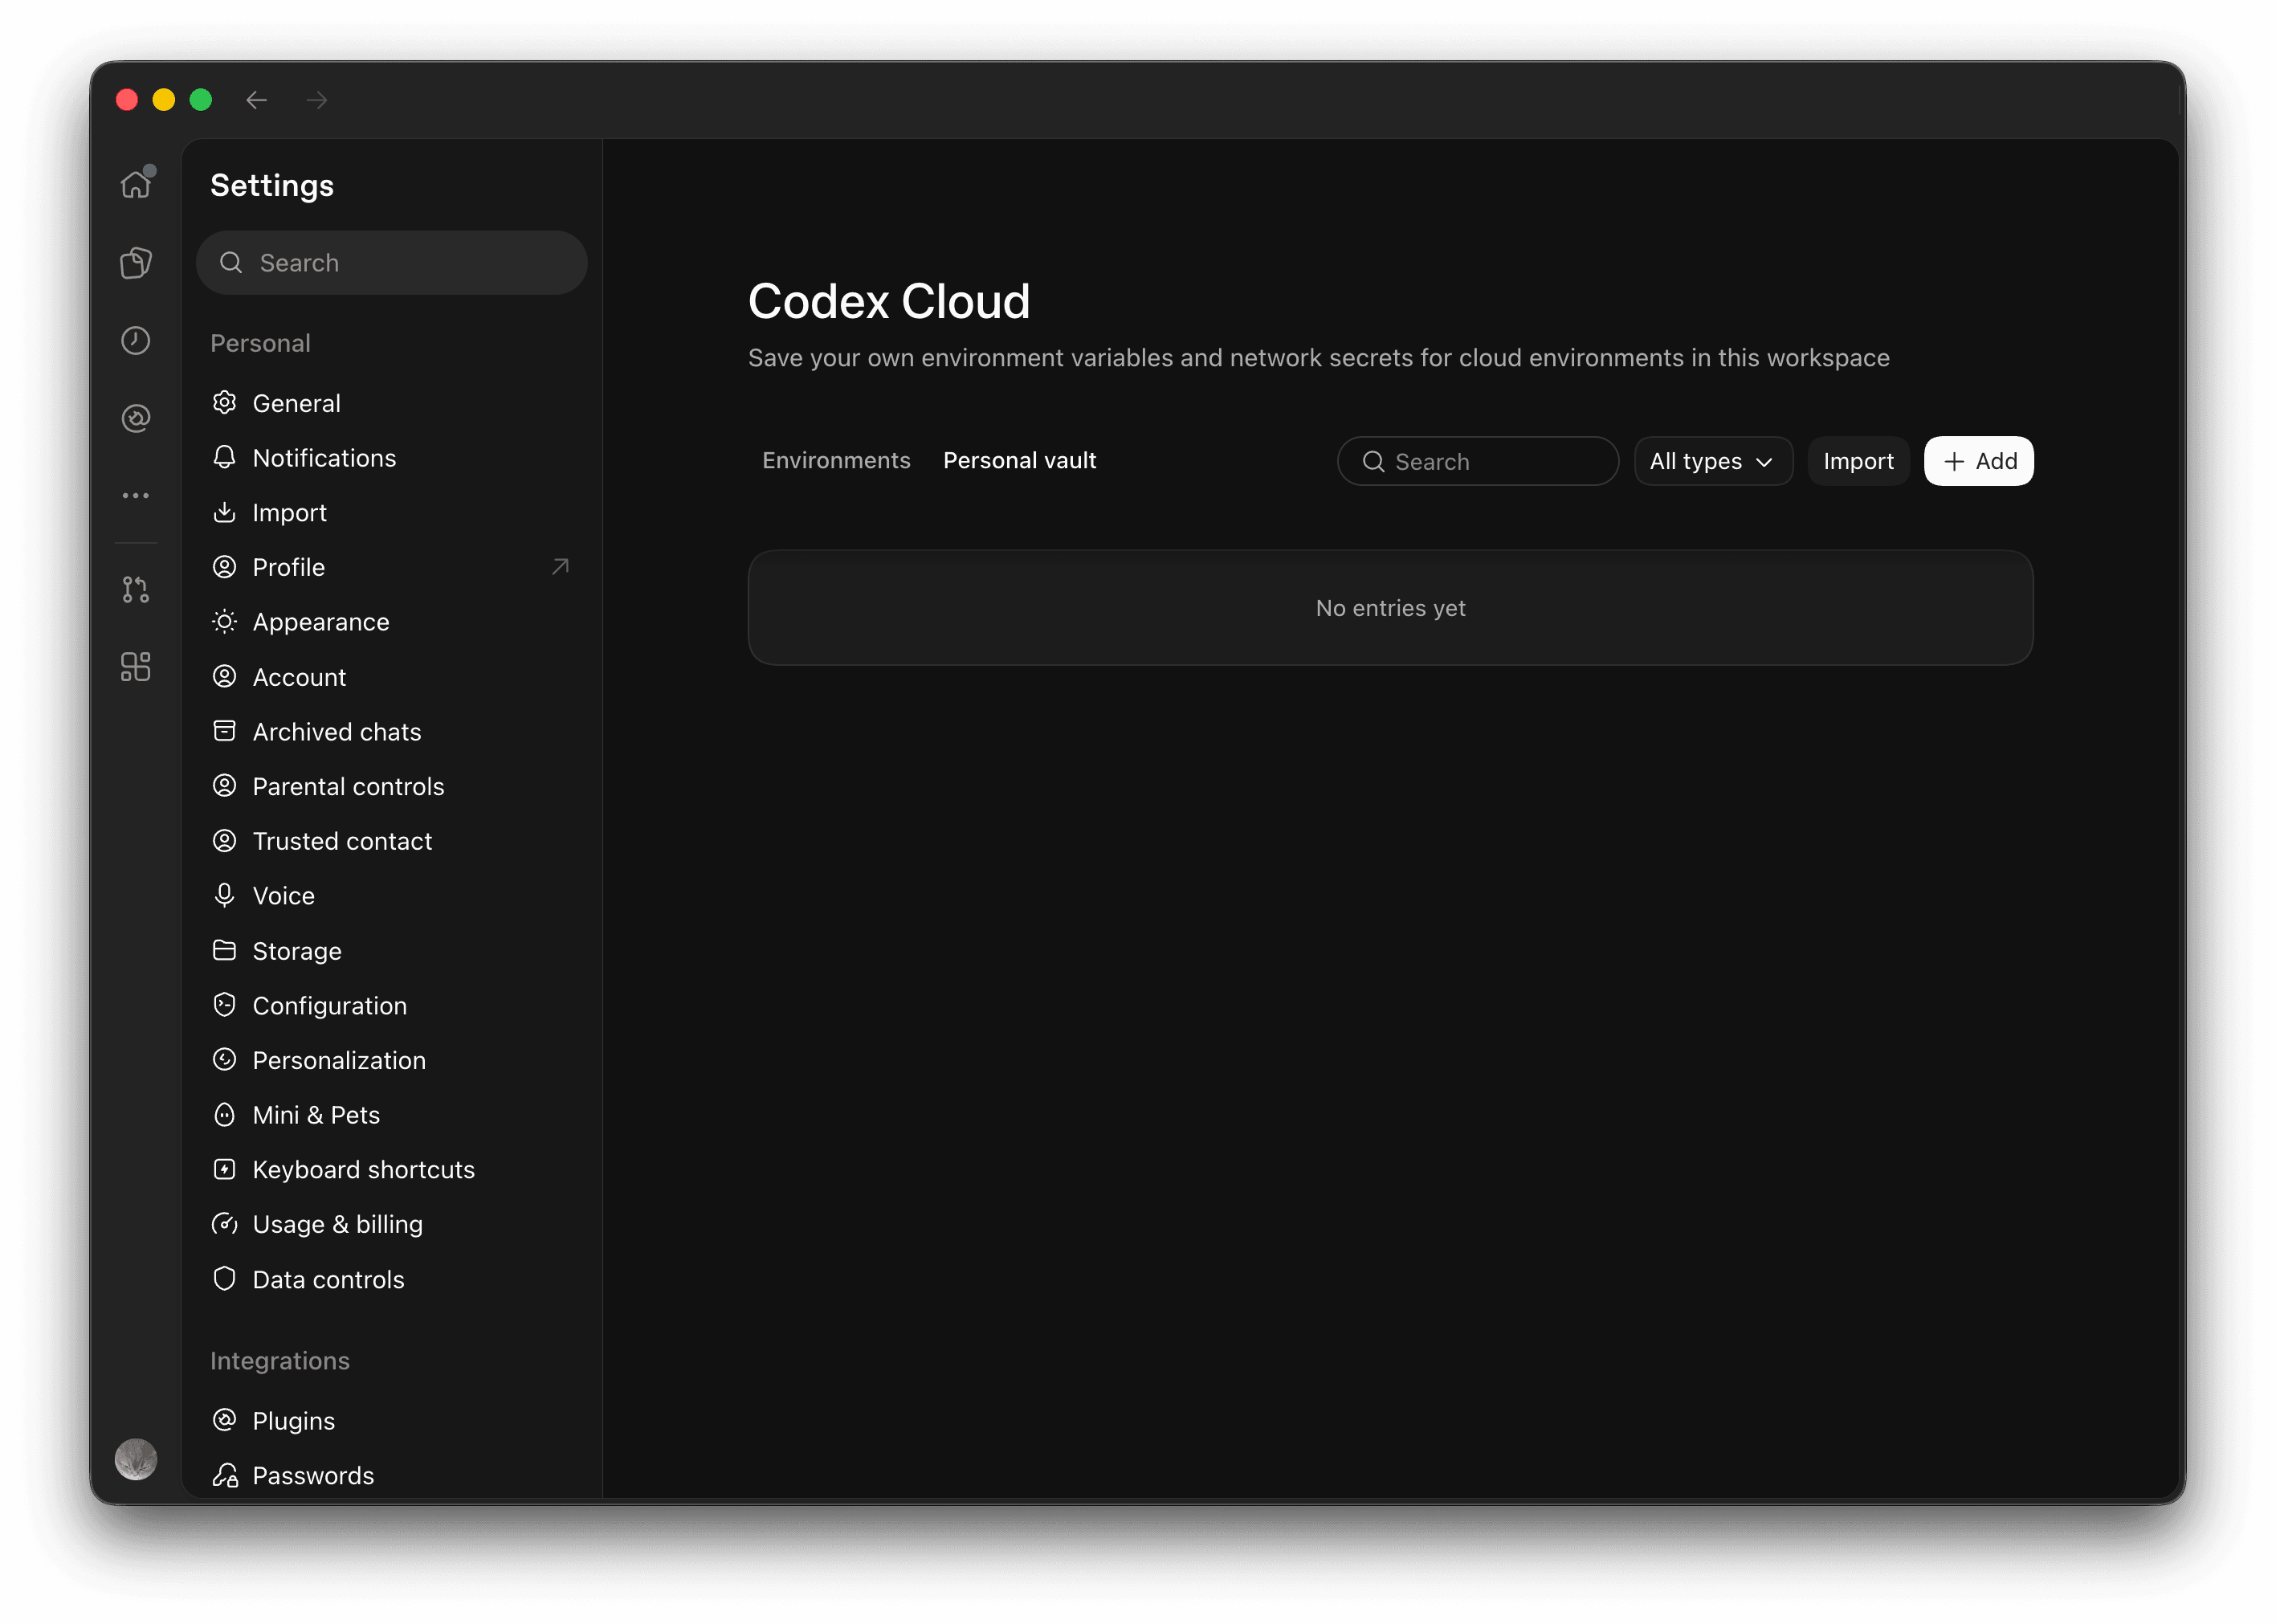The height and width of the screenshot is (1624, 2276).
Task: Click the vault search magnifier icon
Action: coord(1374,462)
